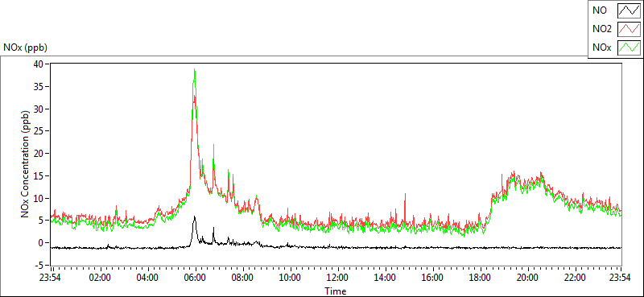Select the NO2 legend label

(602, 29)
